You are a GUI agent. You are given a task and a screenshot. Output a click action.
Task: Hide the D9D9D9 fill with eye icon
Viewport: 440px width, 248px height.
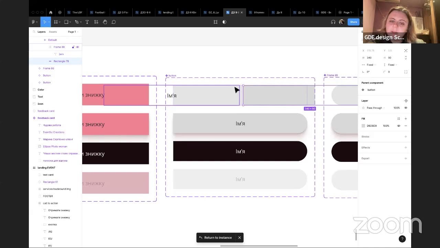399,126
